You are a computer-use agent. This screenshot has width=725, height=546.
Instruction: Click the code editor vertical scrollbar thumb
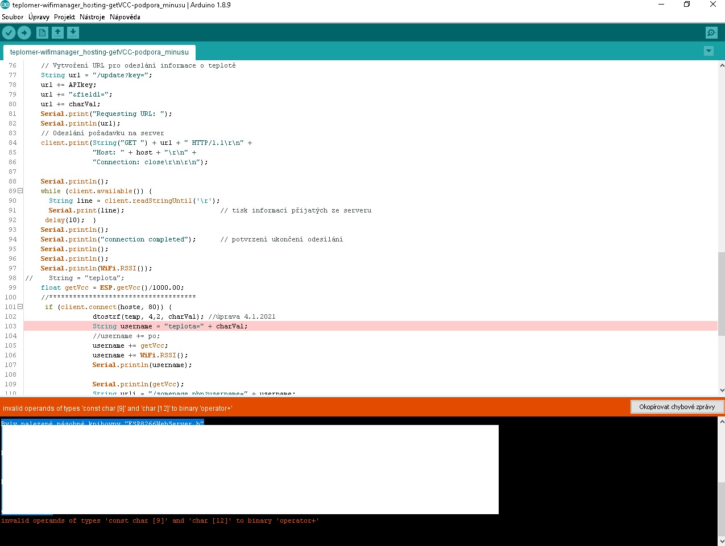coord(721,294)
